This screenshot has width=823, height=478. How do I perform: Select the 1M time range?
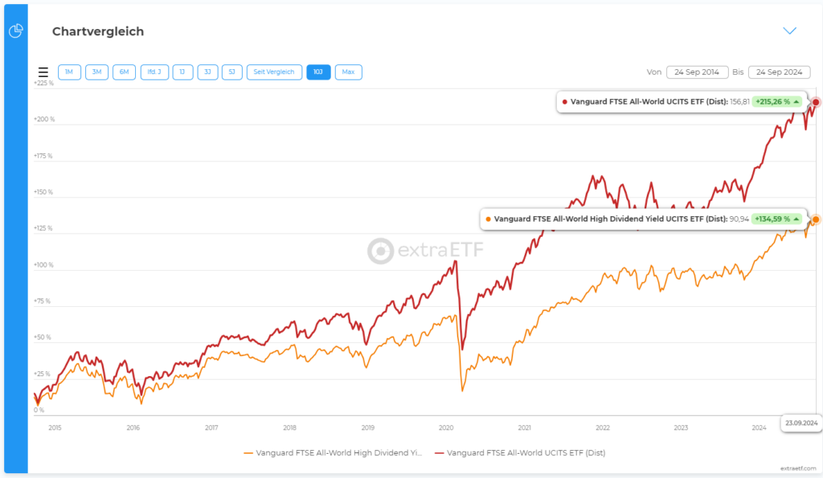tap(69, 71)
